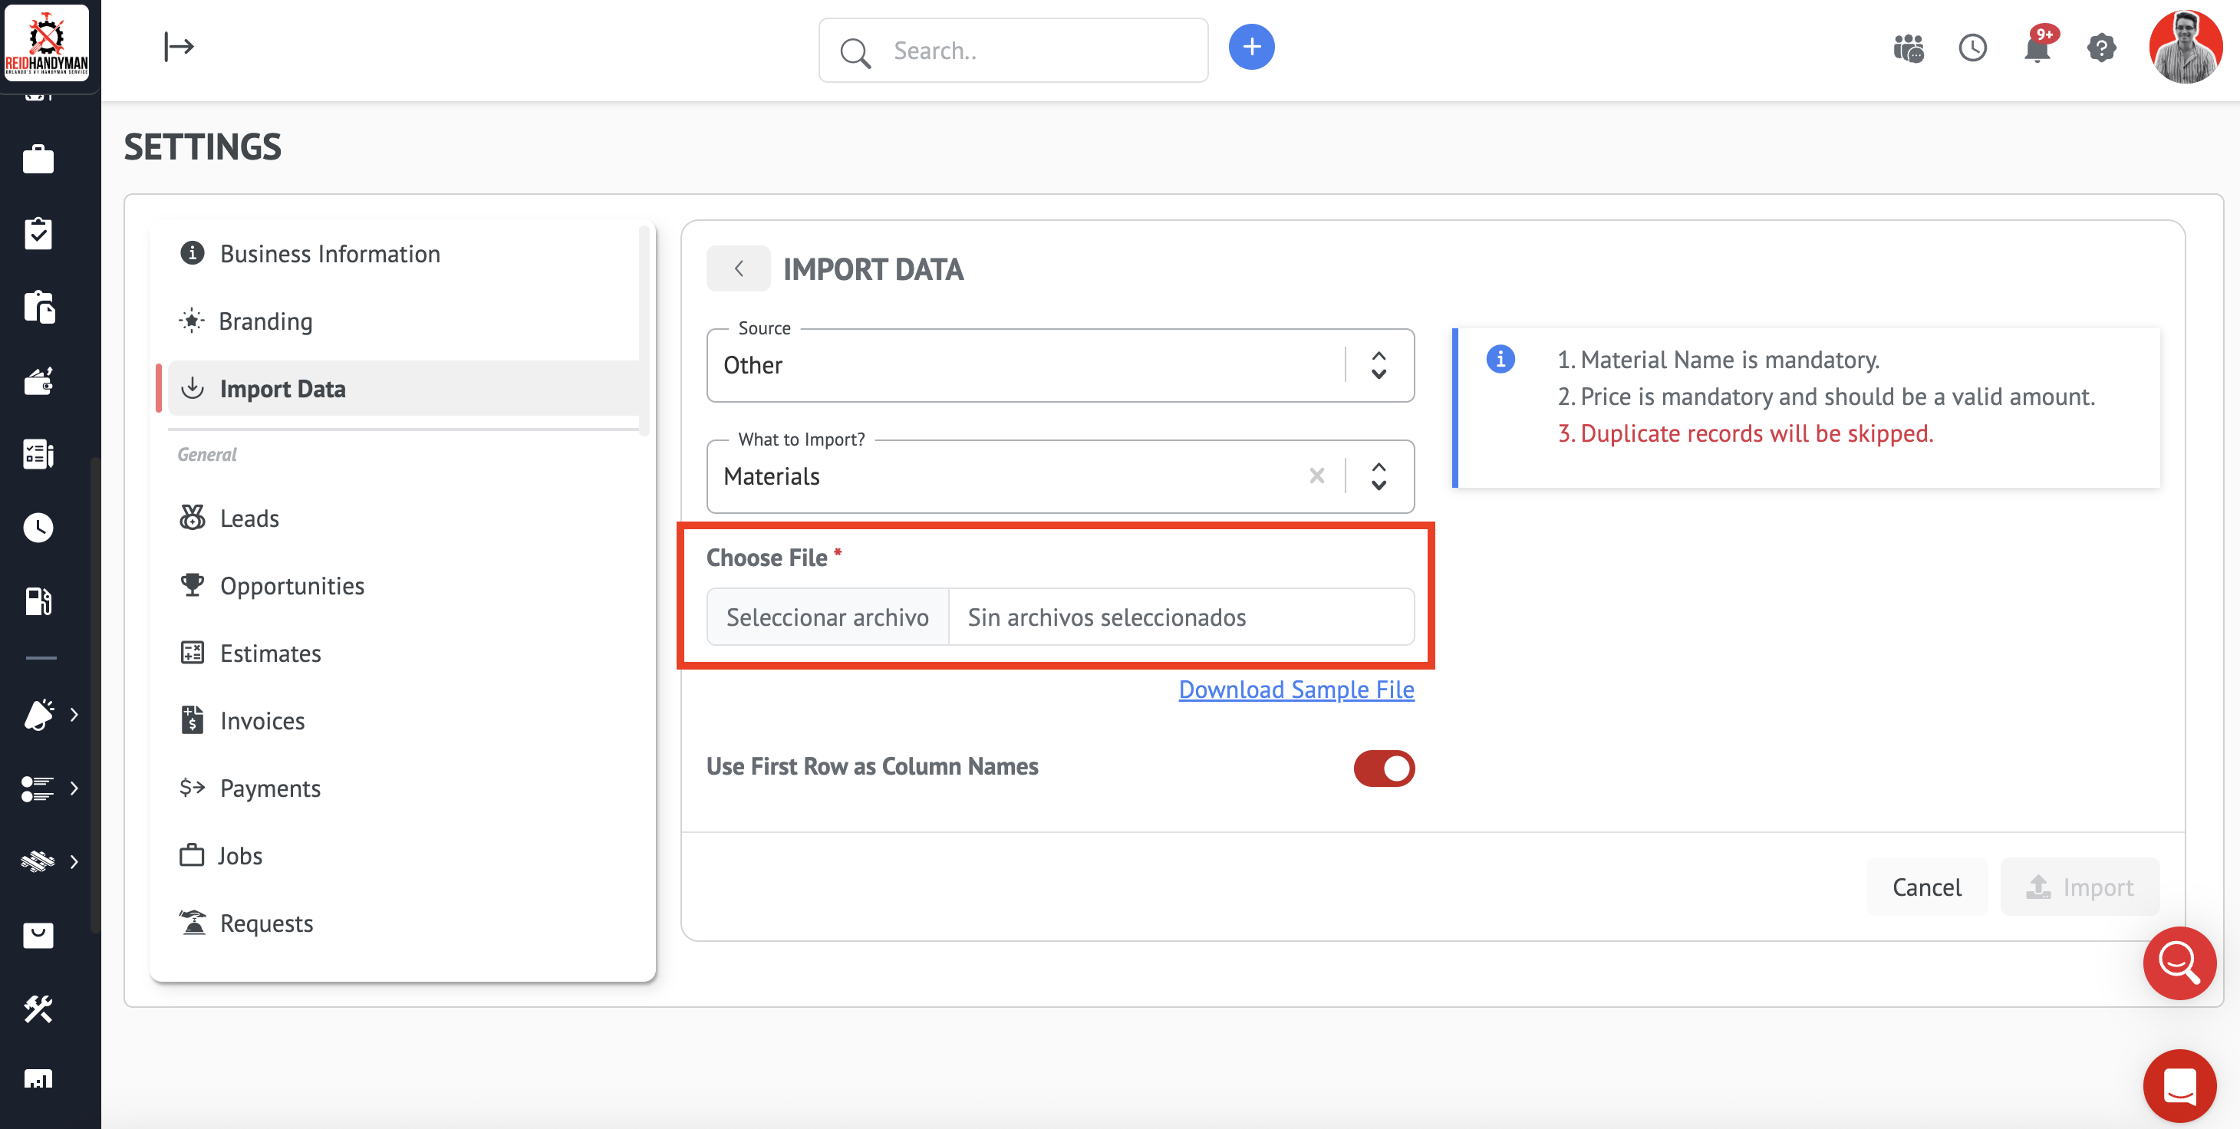Click Seleccionar archivo file chooser
Screen dimensions: 2240x1129
tap(827, 617)
